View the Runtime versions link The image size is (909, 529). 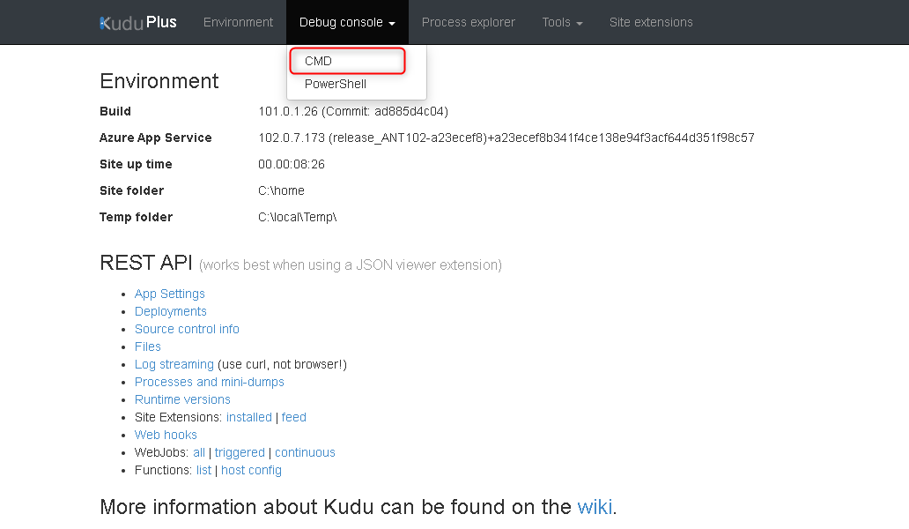[x=182, y=399]
